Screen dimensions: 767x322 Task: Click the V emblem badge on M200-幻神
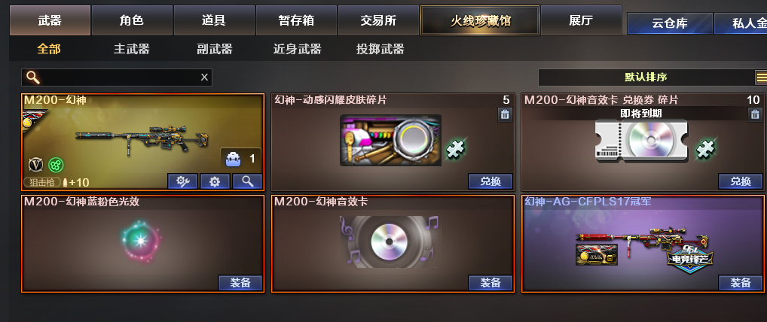coord(35,165)
